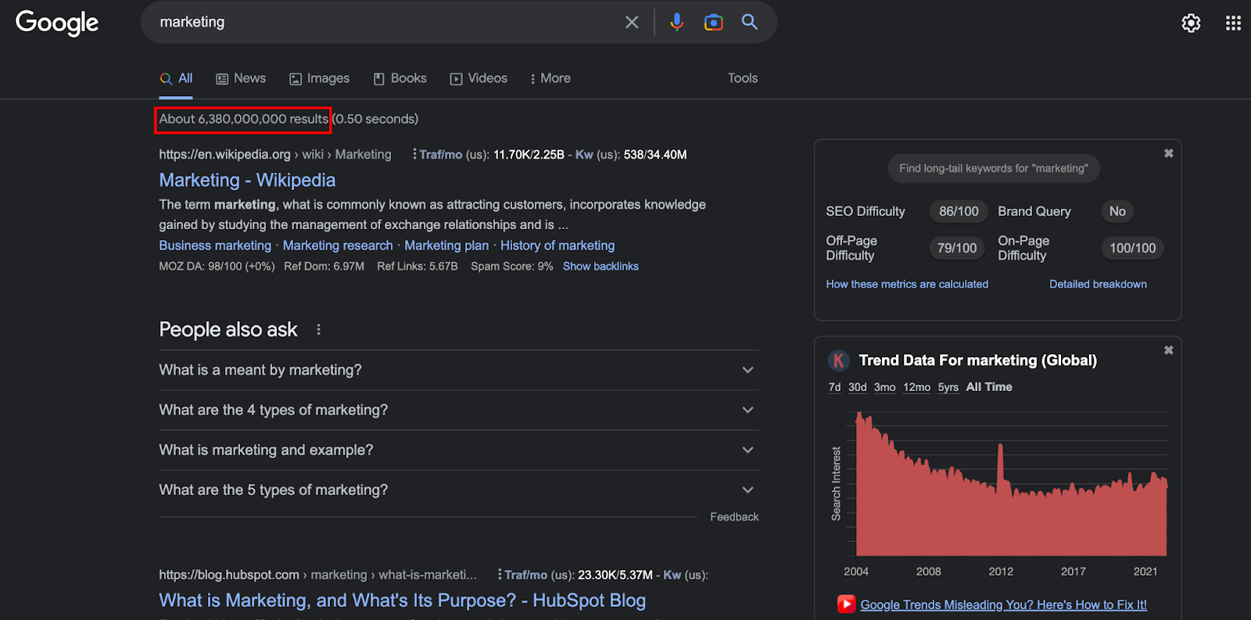Image resolution: width=1251 pixels, height=620 pixels.
Task: Click the Off-Page Difficulty value 79/100
Action: tap(957, 248)
